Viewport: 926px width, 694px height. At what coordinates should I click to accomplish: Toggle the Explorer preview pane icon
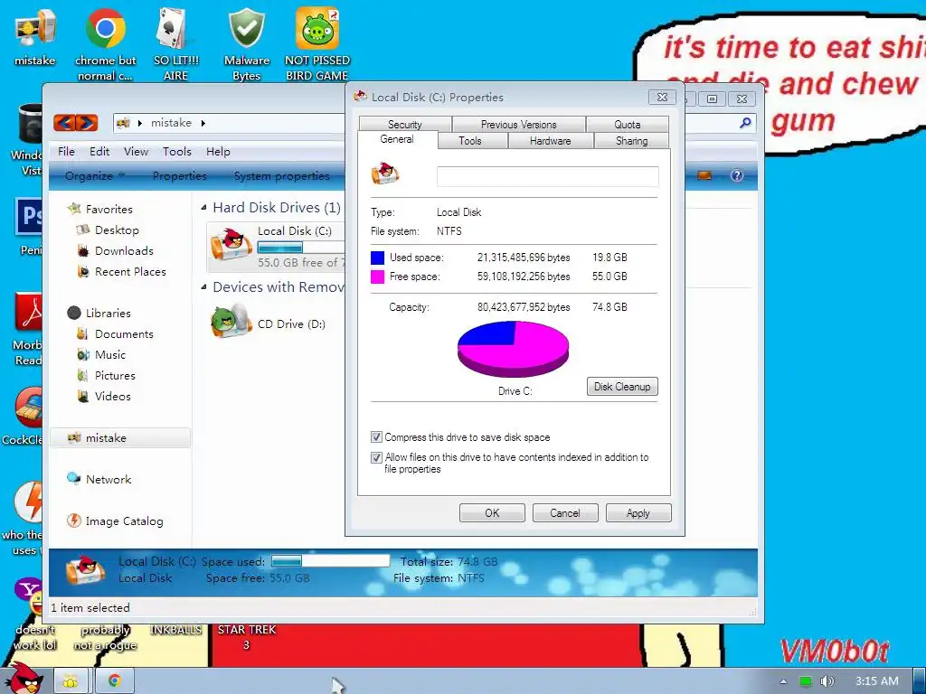click(704, 175)
